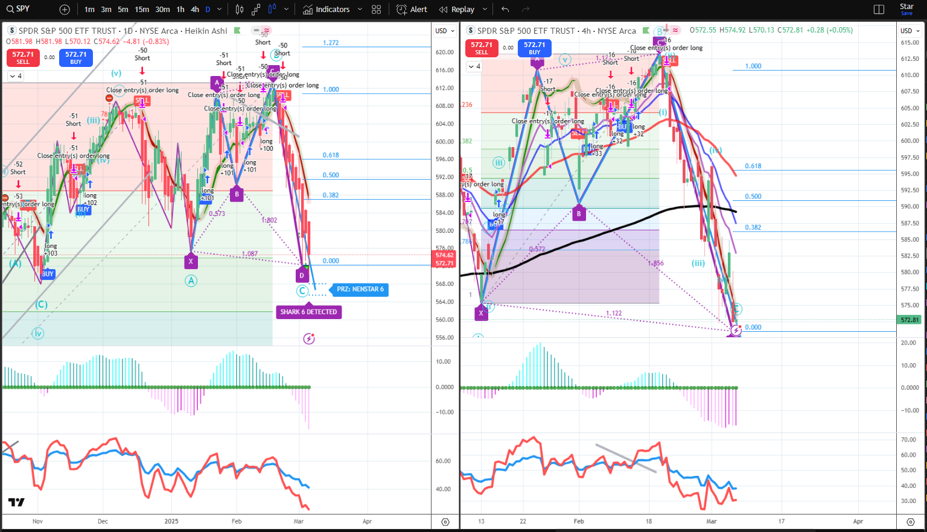This screenshot has width=927, height=532.
Task: Select the candlestick chart type icon
Action: pyautogui.click(x=240, y=10)
